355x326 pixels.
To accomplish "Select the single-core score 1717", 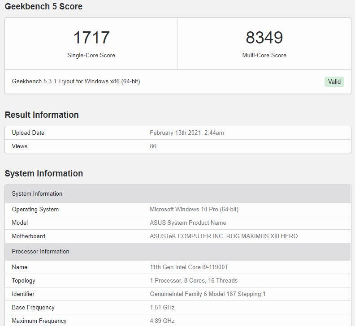I will click(x=91, y=38).
